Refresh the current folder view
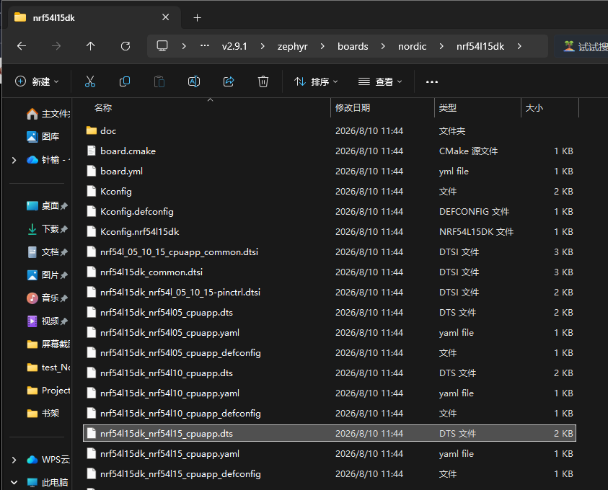Viewport: 608px width, 490px height. (125, 46)
